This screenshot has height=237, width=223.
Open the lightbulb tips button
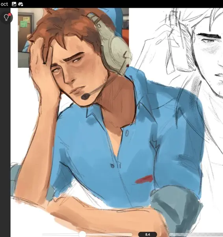click(7, 17)
